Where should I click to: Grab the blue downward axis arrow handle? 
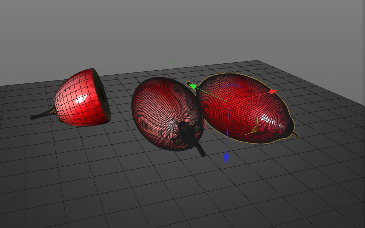point(226,159)
